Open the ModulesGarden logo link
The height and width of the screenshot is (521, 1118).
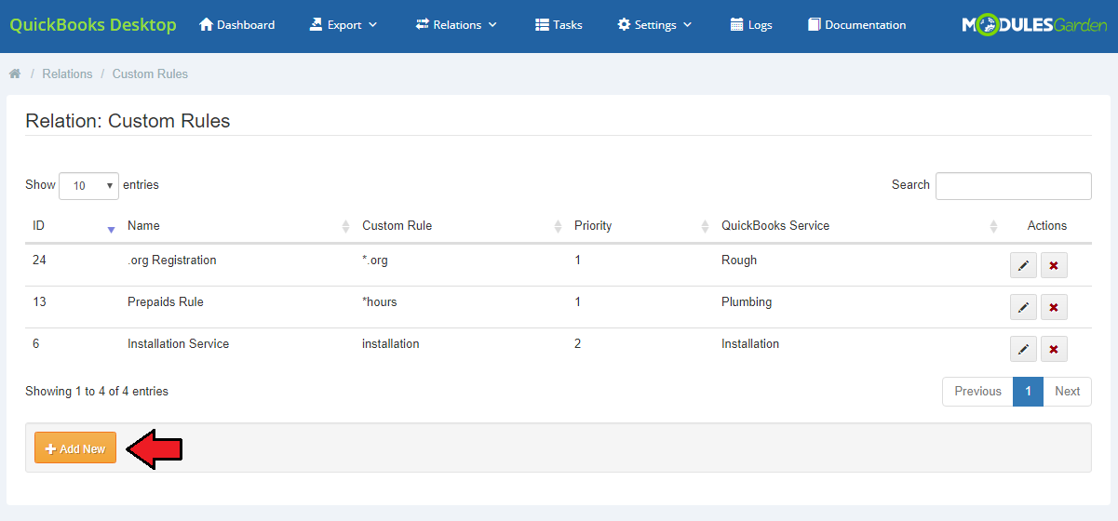1034,25
